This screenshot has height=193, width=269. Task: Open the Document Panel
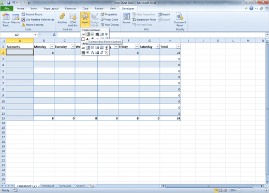[180, 20]
